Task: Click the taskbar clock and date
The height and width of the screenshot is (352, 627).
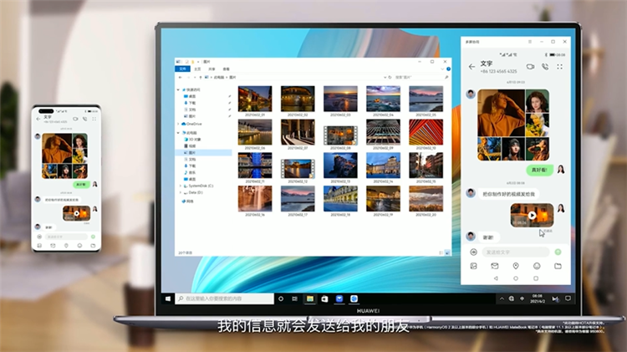Action: pyautogui.click(x=537, y=298)
